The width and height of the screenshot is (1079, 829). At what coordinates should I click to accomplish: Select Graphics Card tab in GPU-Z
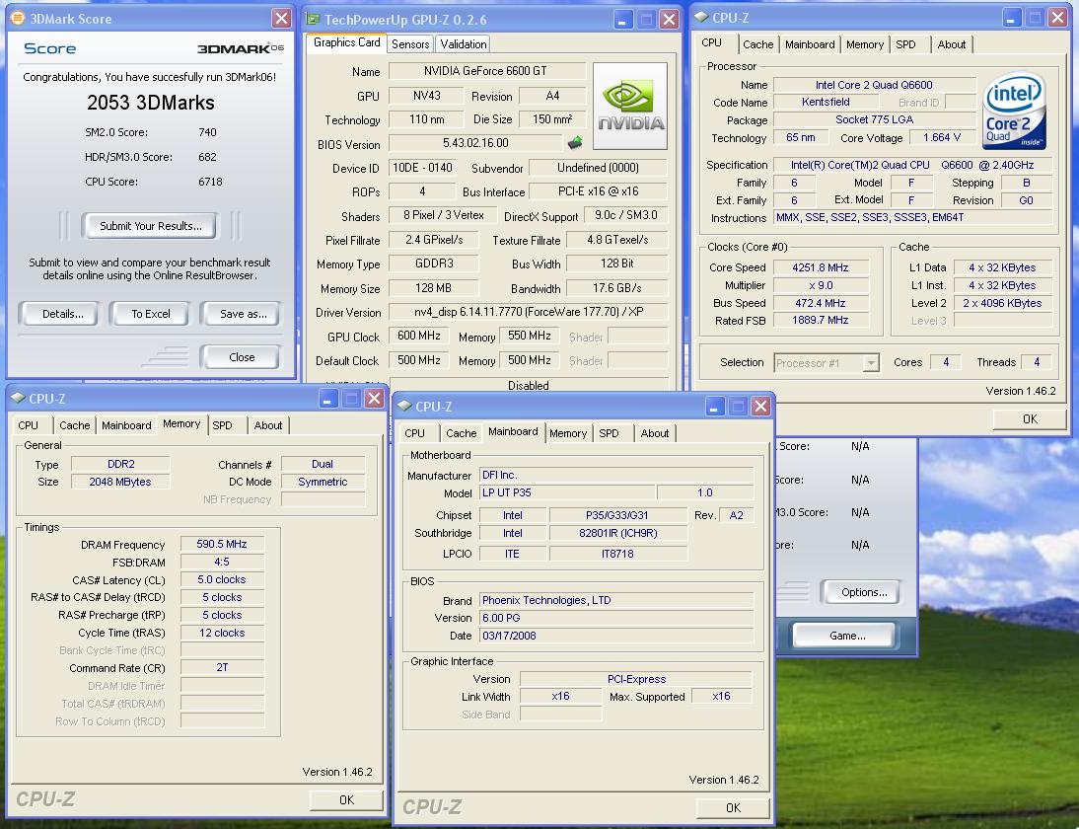[347, 42]
